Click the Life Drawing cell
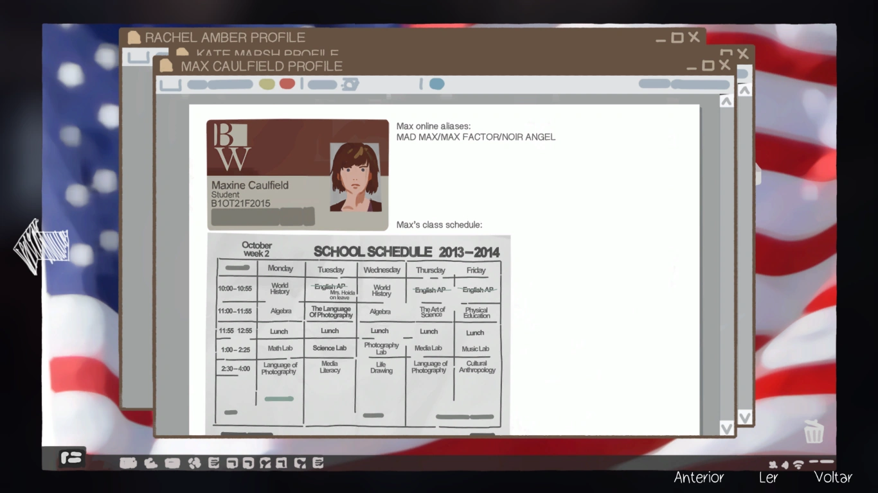The image size is (878, 493). [x=381, y=367]
